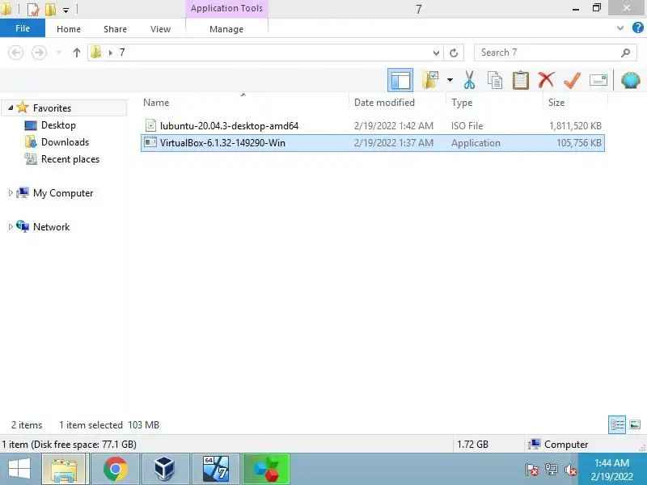Open Downloads in Favorites
The image size is (647, 485).
(65, 142)
